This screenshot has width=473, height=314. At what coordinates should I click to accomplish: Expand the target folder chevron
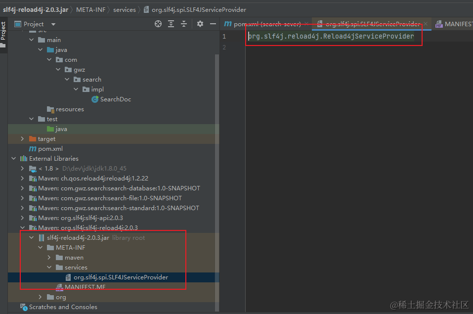pos(22,138)
